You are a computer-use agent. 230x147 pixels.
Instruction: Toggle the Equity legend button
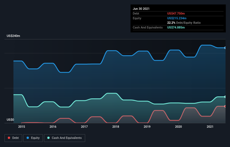click(33, 138)
